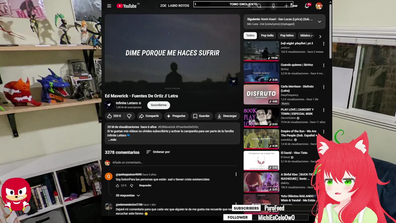Open the Ordenar por sort dropdown

[158, 152]
